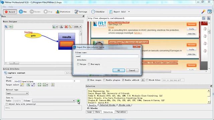Toggle Block files checkbox
This screenshot has height=120, width=214.
point(147,80)
